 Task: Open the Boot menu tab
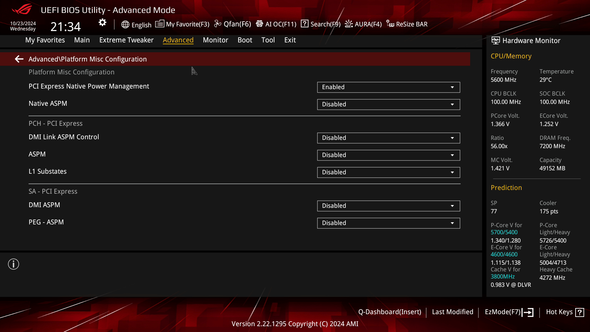[245, 40]
